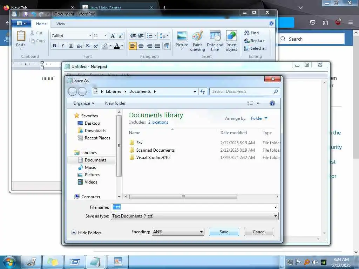Grow font size in WordPad
The width and height of the screenshot is (359, 269).
(113, 36)
